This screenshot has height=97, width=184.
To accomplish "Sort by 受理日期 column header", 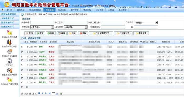I will click(x=166, y=42).
